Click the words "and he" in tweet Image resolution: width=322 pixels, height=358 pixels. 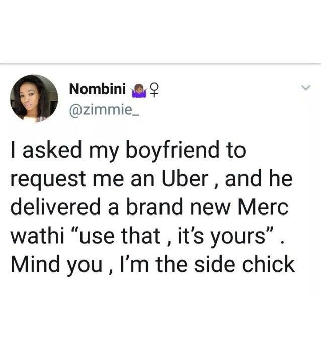pos(259,178)
